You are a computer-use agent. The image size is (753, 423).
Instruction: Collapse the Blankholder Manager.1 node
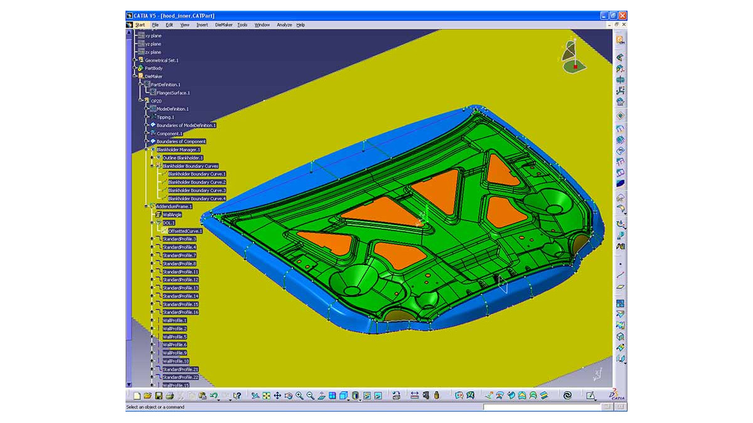point(146,150)
